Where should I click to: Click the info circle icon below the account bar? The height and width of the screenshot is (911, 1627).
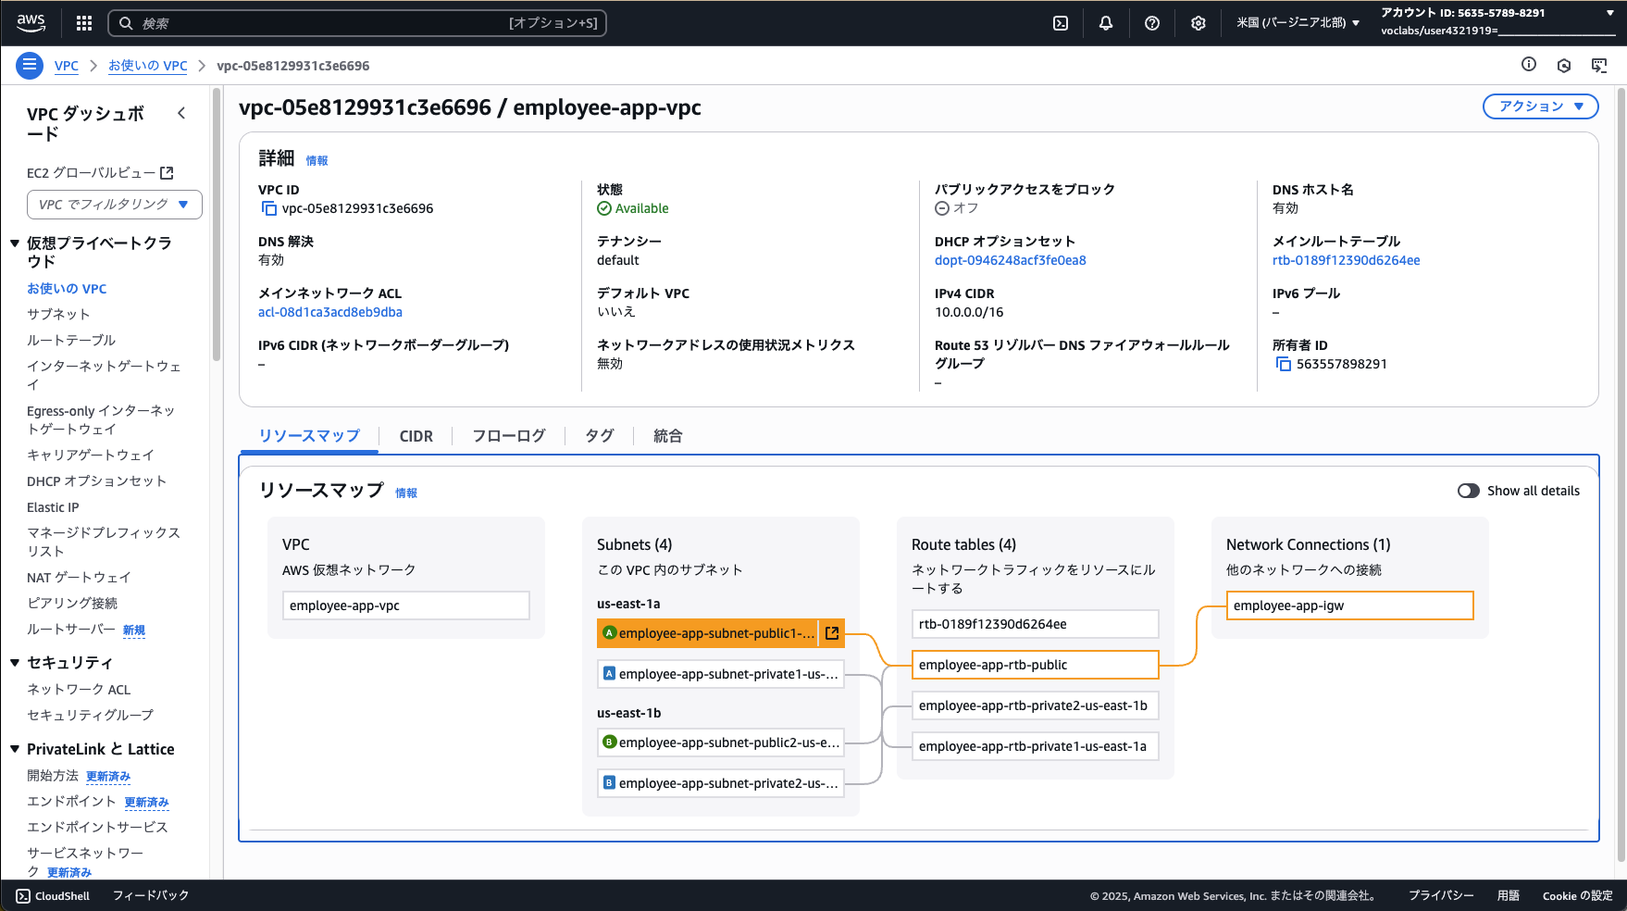tap(1529, 64)
